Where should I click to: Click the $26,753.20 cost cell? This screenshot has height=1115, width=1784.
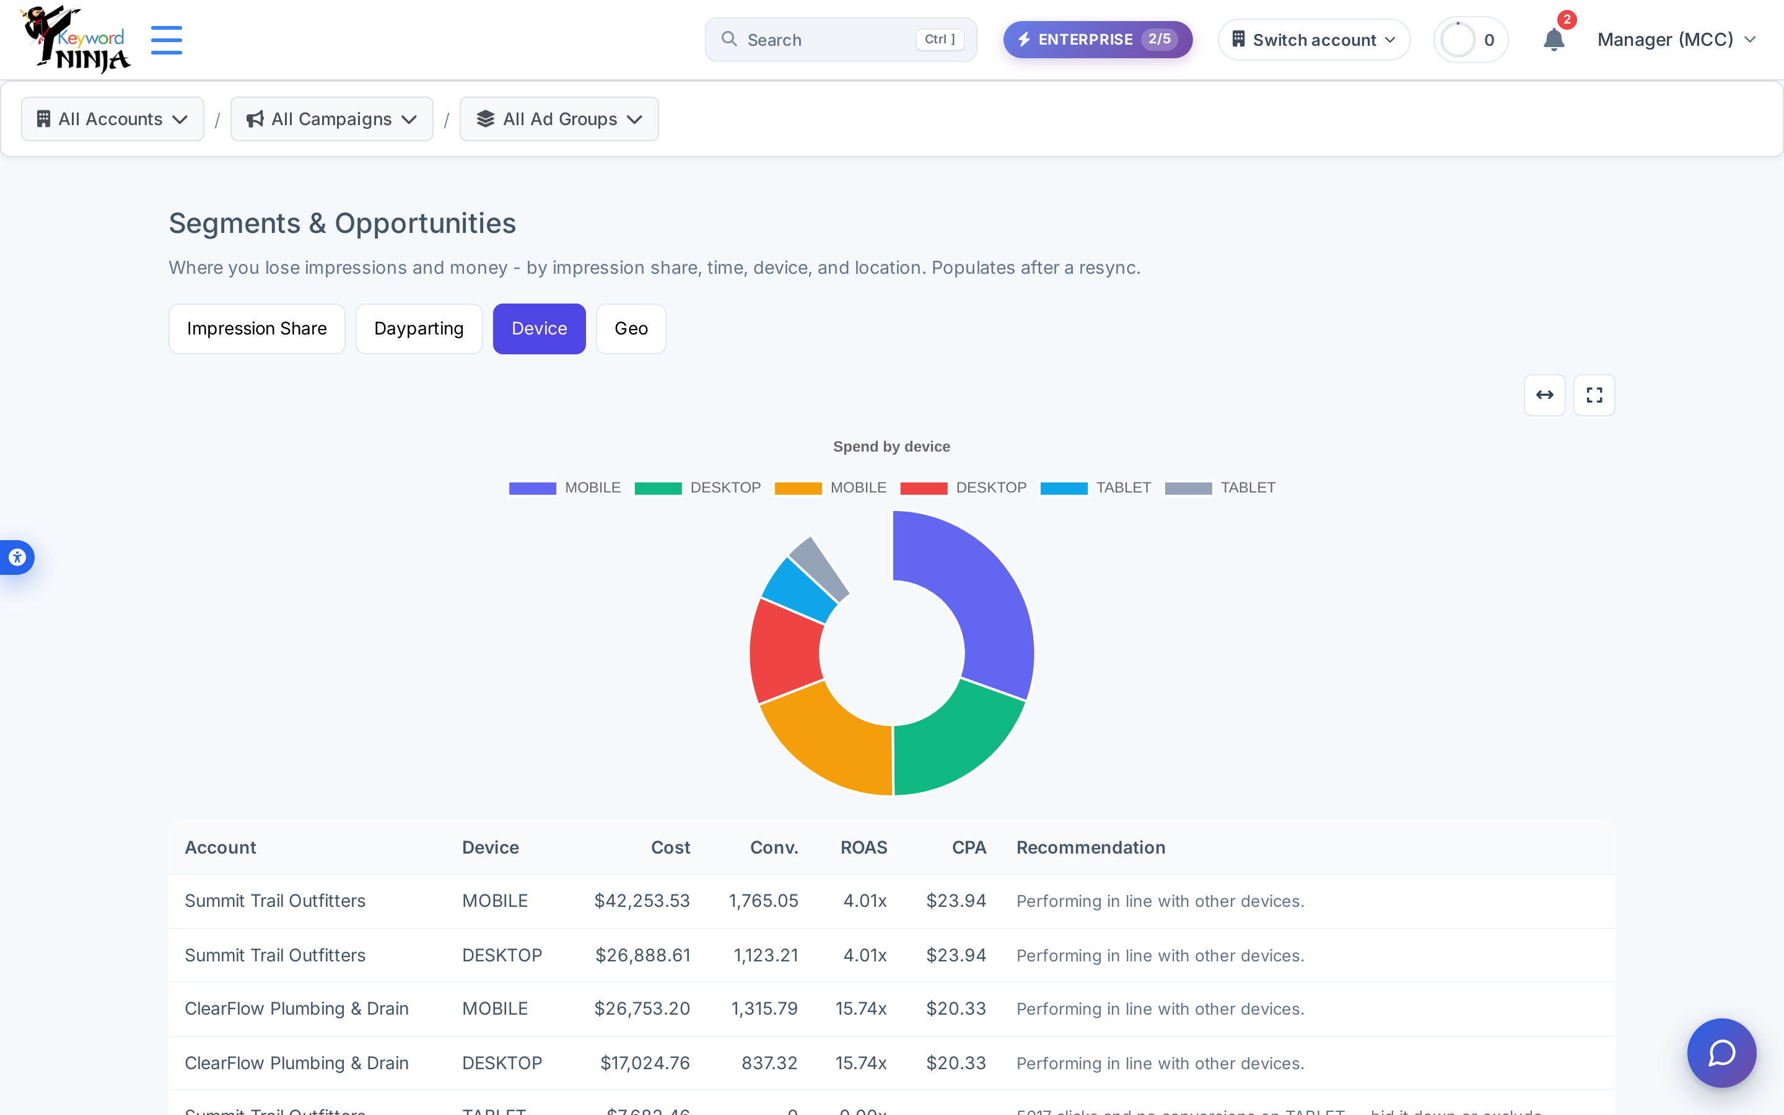click(642, 1009)
